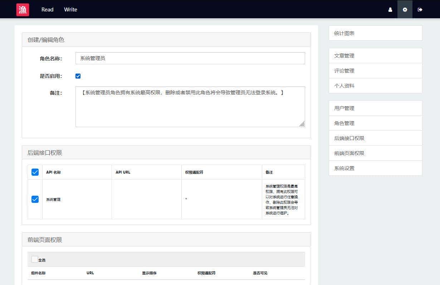Click the 备注 text area
This screenshot has height=285, width=440.
click(190, 106)
